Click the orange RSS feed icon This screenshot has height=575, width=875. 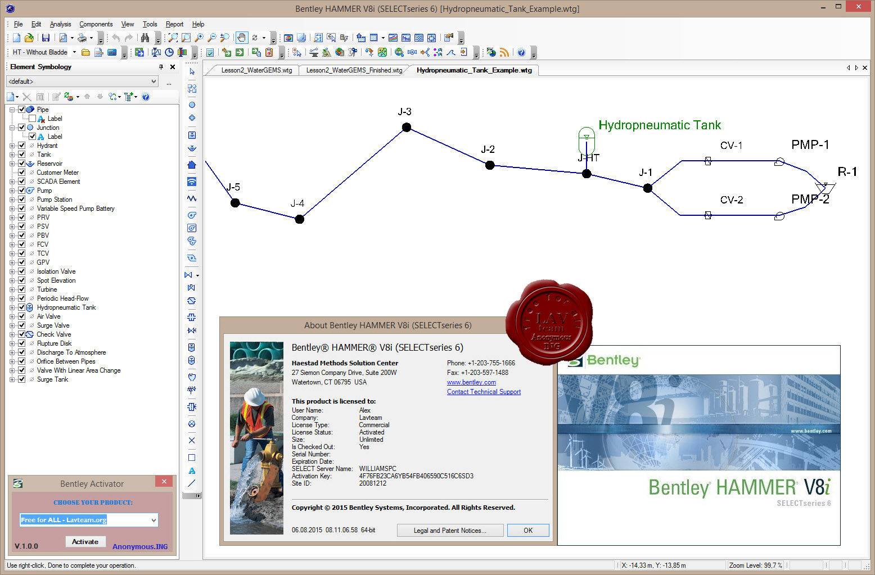pos(504,52)
